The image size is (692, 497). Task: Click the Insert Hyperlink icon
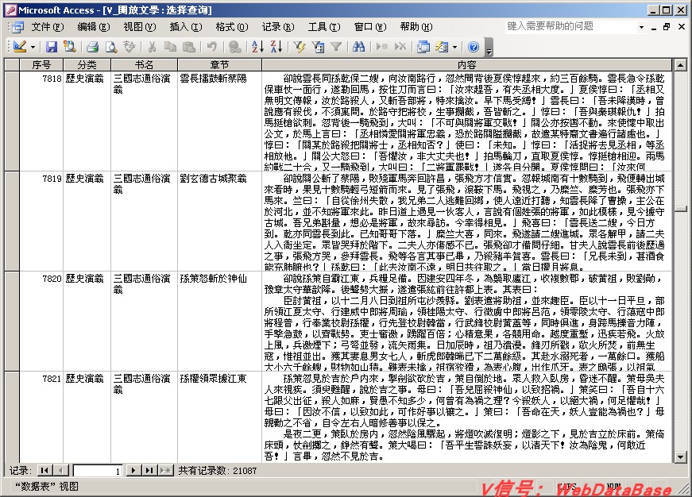click(x=235, y=46)
